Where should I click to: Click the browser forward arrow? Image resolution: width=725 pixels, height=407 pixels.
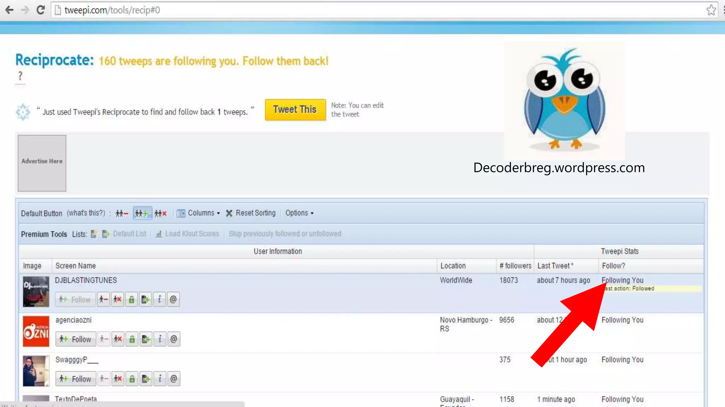(x=25, y=10)
